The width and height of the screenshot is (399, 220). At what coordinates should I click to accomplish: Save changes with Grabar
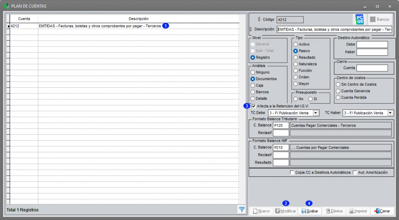(310, 211)
